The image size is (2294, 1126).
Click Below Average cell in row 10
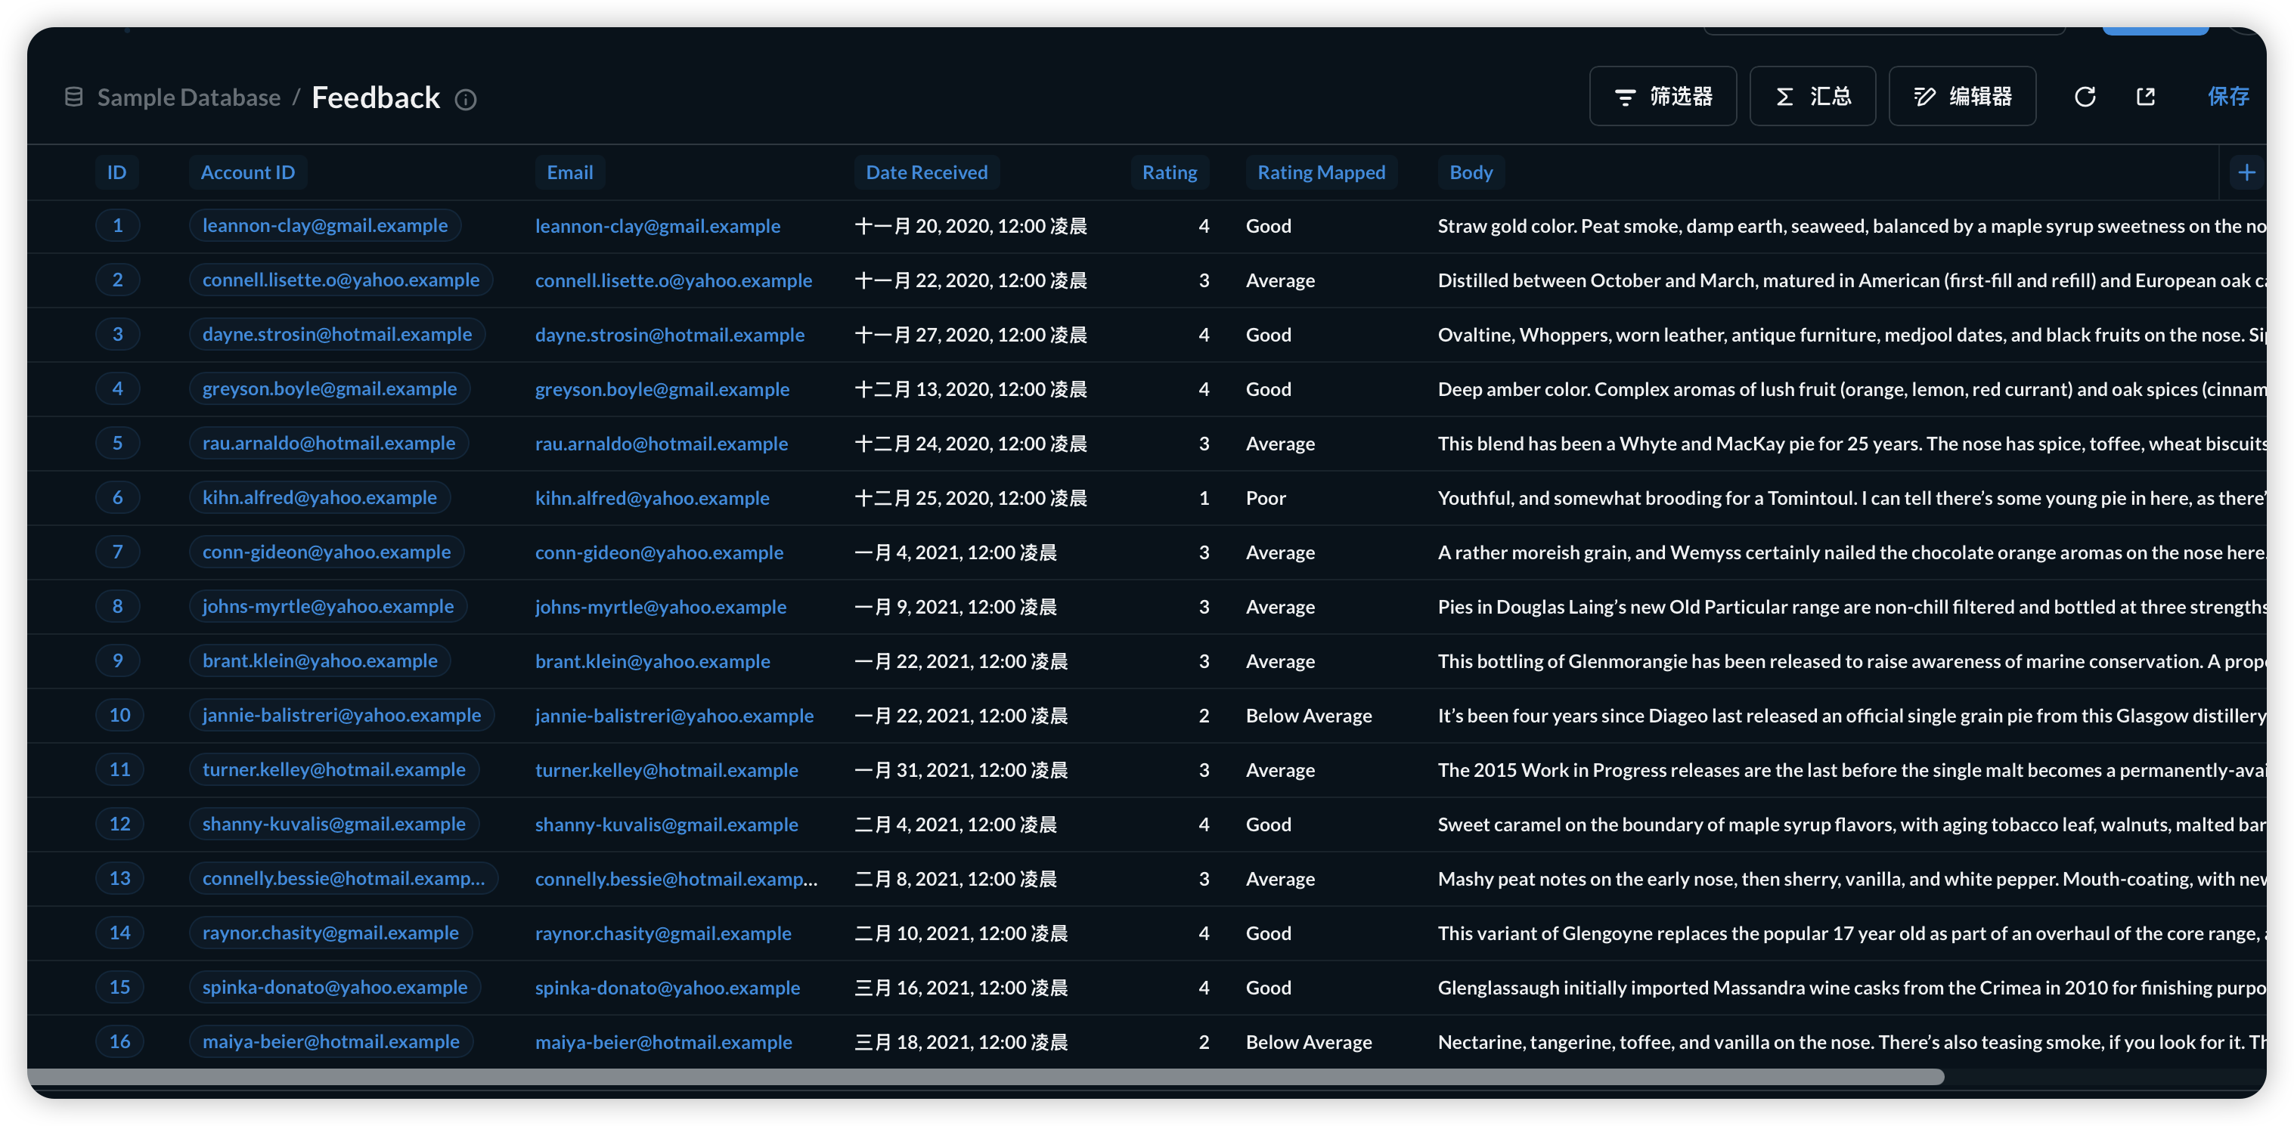pyautogui.click(x=1309, y=716)
